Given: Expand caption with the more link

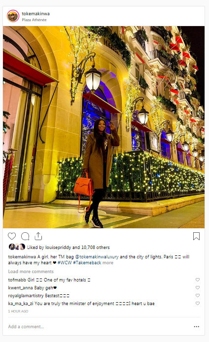Looking at the screenshot, I should point(108,263).
